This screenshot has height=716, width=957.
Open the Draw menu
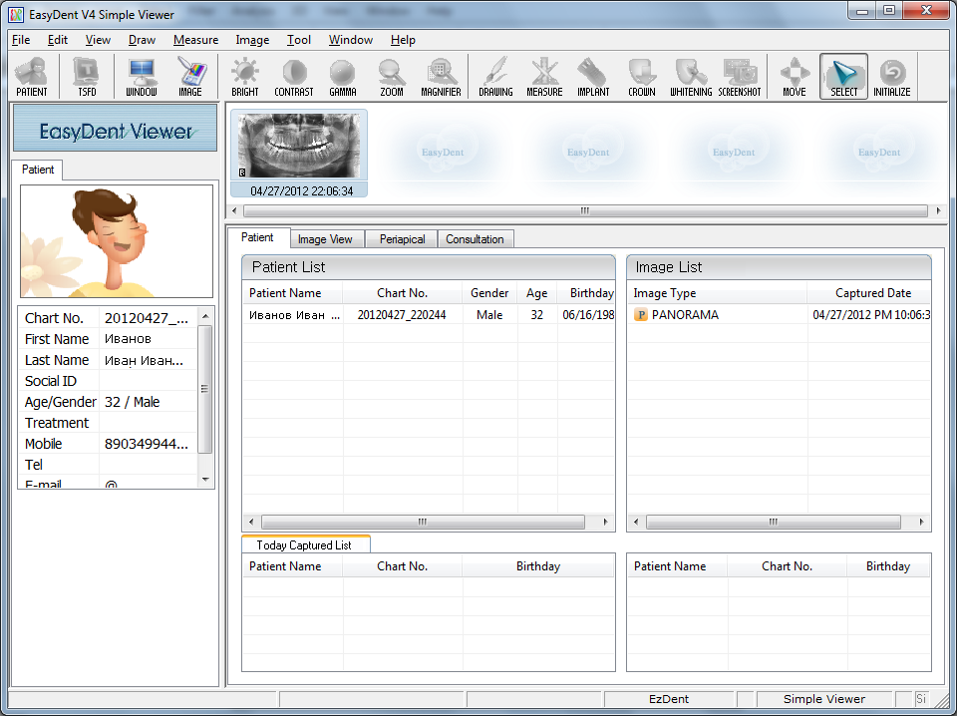click(x=142, y=40)
